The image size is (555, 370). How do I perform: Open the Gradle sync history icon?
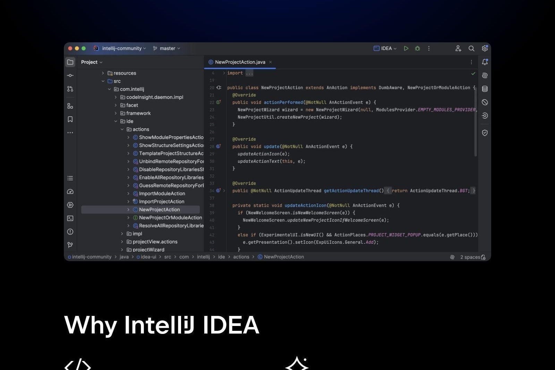coord(485,115)
